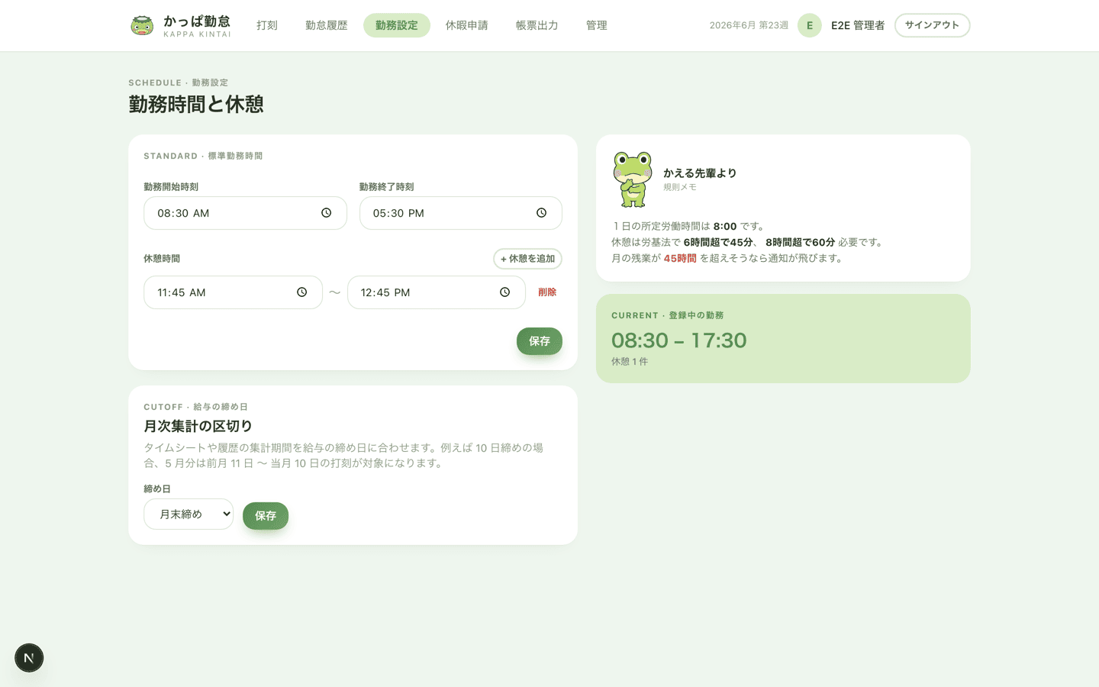Click the サインアウト button
The image size is (1099, 687).
pyautogui.click(x=932, y=25)
